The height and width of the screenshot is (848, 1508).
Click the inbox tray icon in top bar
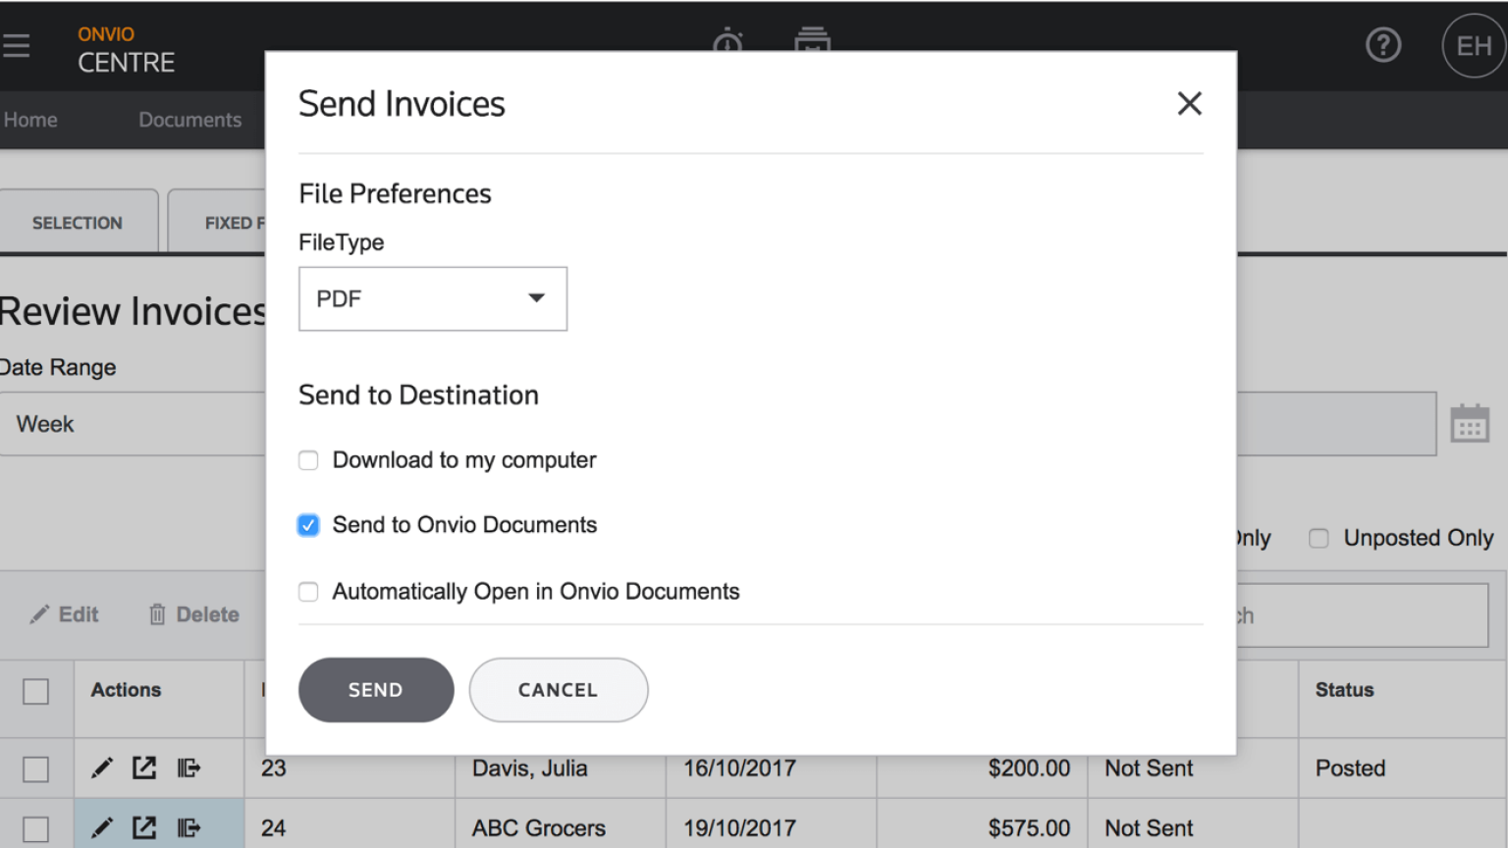812,41
